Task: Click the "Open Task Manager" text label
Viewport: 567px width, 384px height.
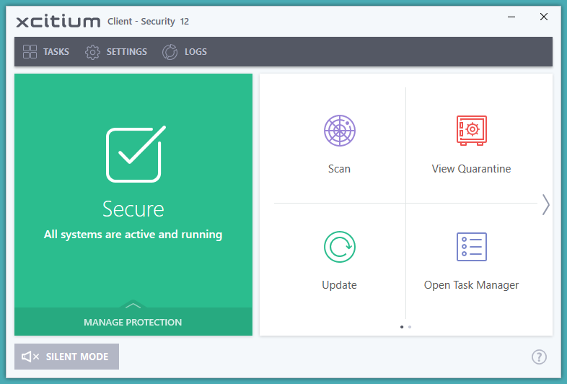Action: click(x=471, y=285)
